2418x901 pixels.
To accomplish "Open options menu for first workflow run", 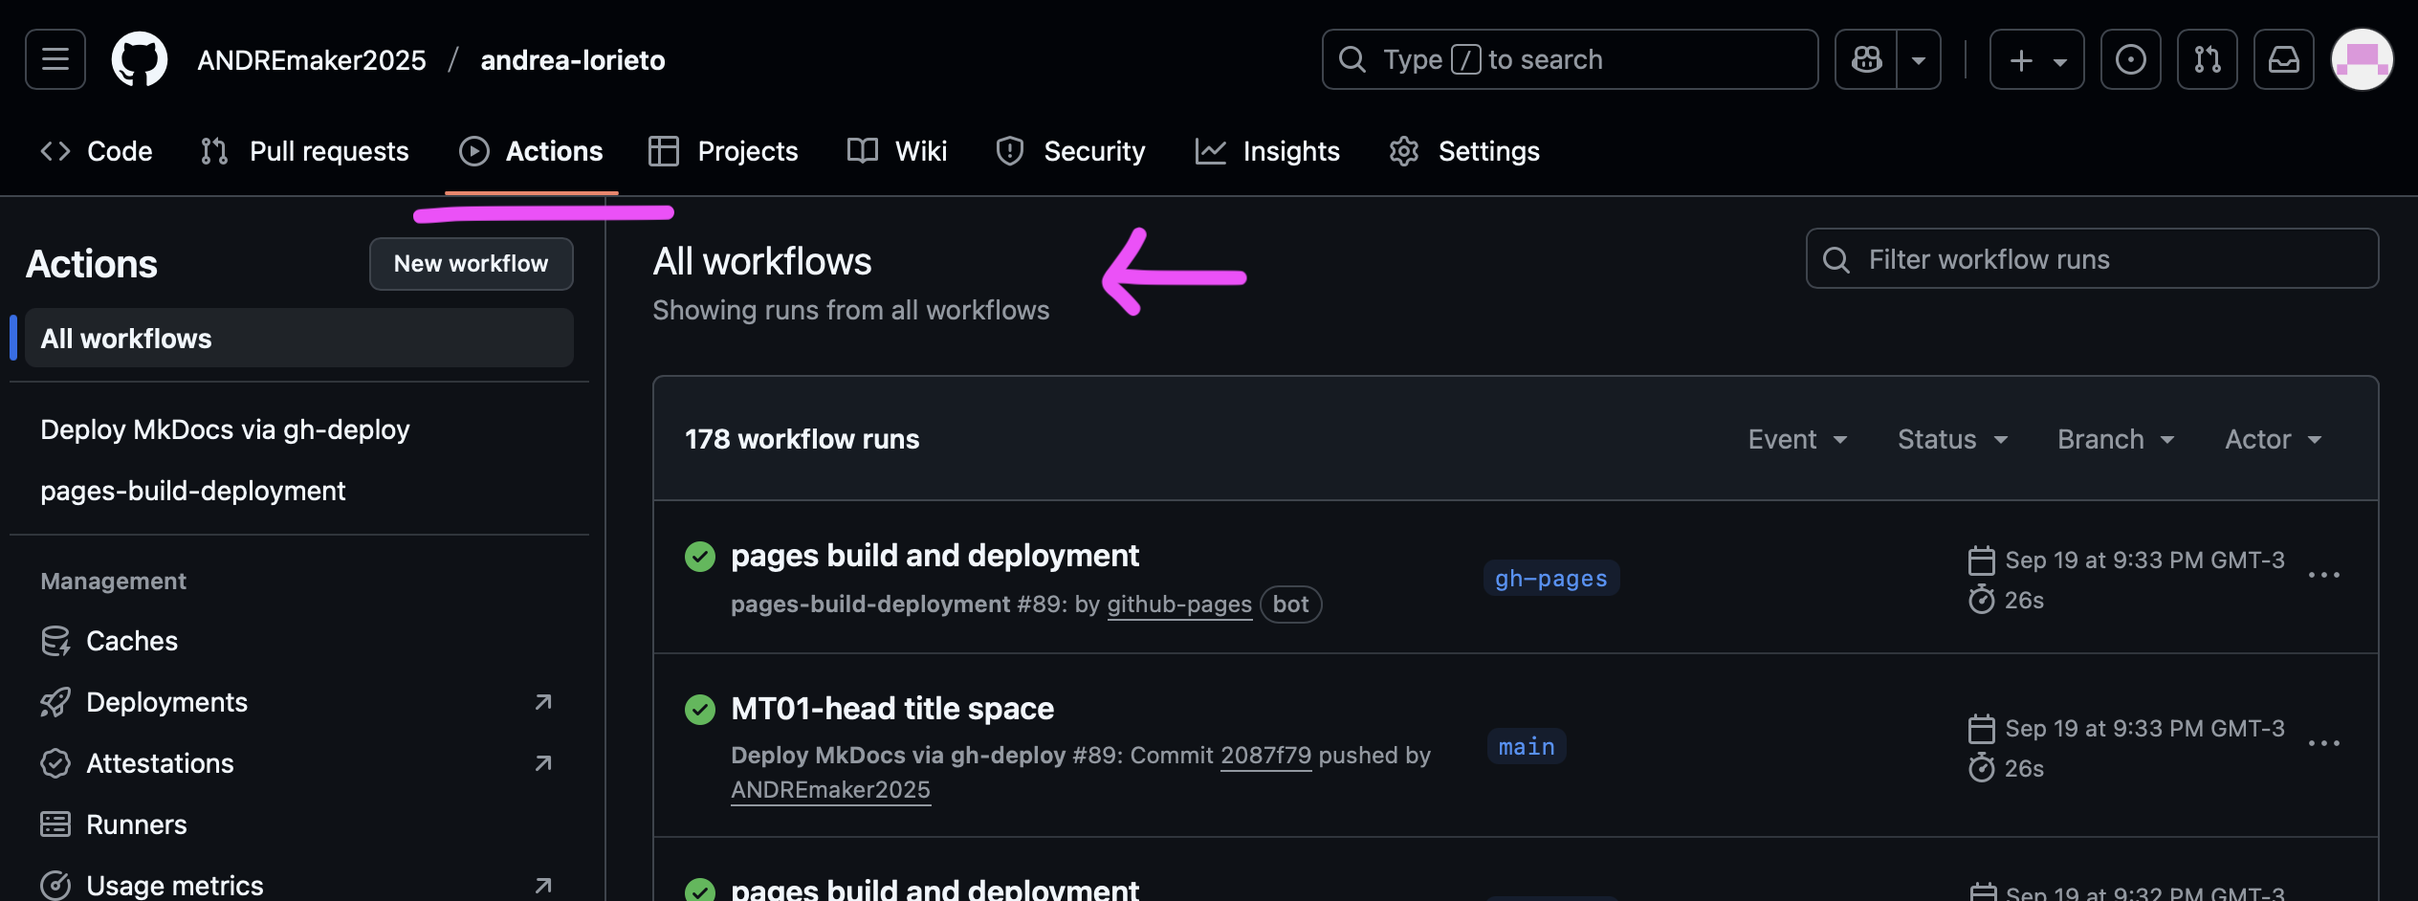I will pyautogui.click(x=2323, y=575).
